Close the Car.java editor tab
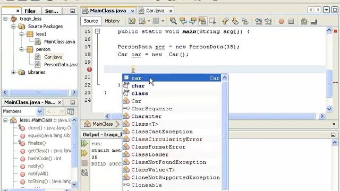The width and height of the screenshot is (340, 191). point(171,11)
